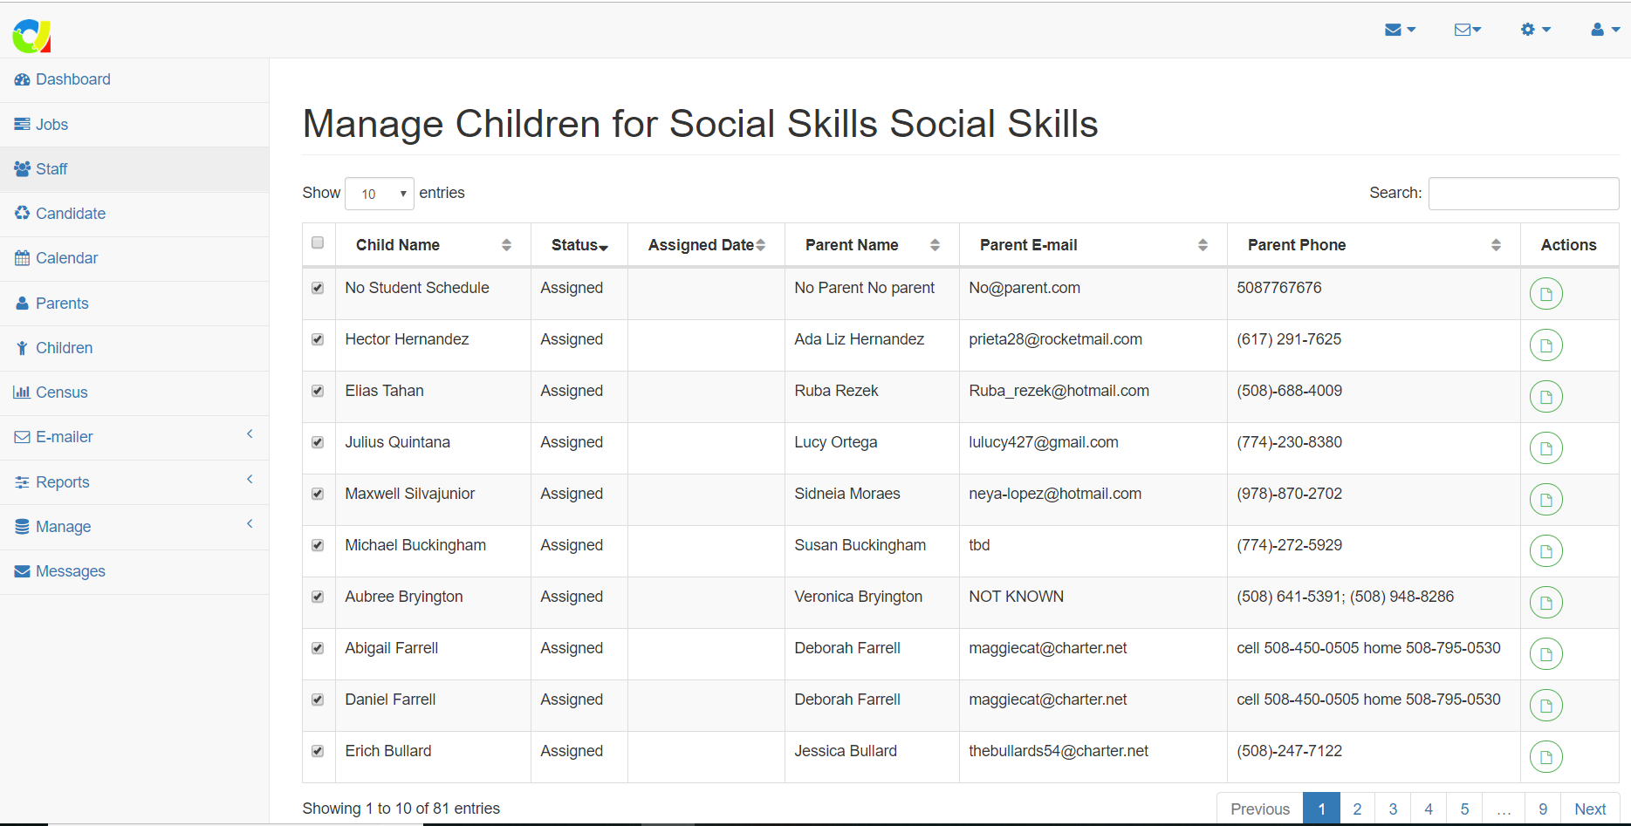The image size is (1631, 826).
Task: Click the app logo icon
Action: 31,36
